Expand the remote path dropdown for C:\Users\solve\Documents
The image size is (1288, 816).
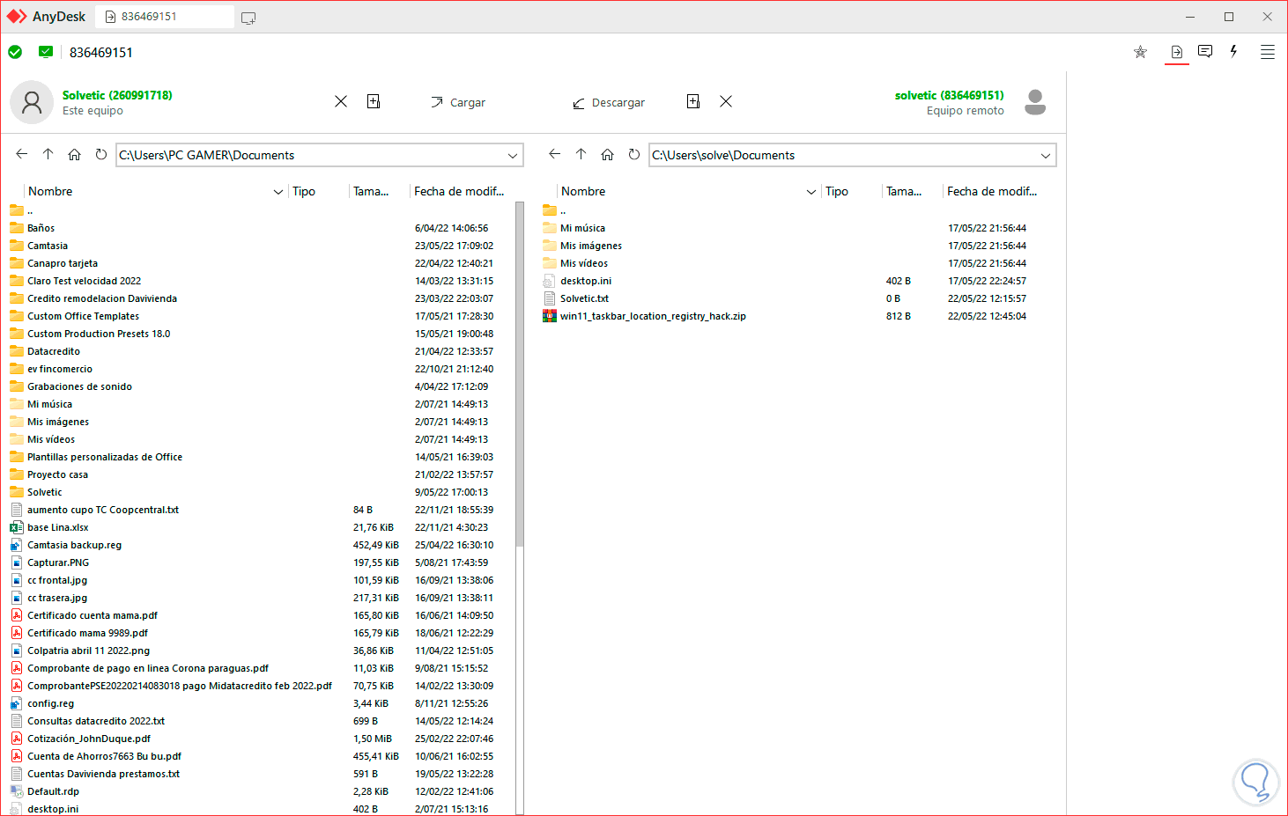click(1046, 156)
